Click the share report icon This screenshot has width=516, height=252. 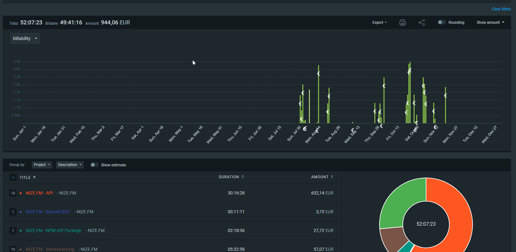422,23
